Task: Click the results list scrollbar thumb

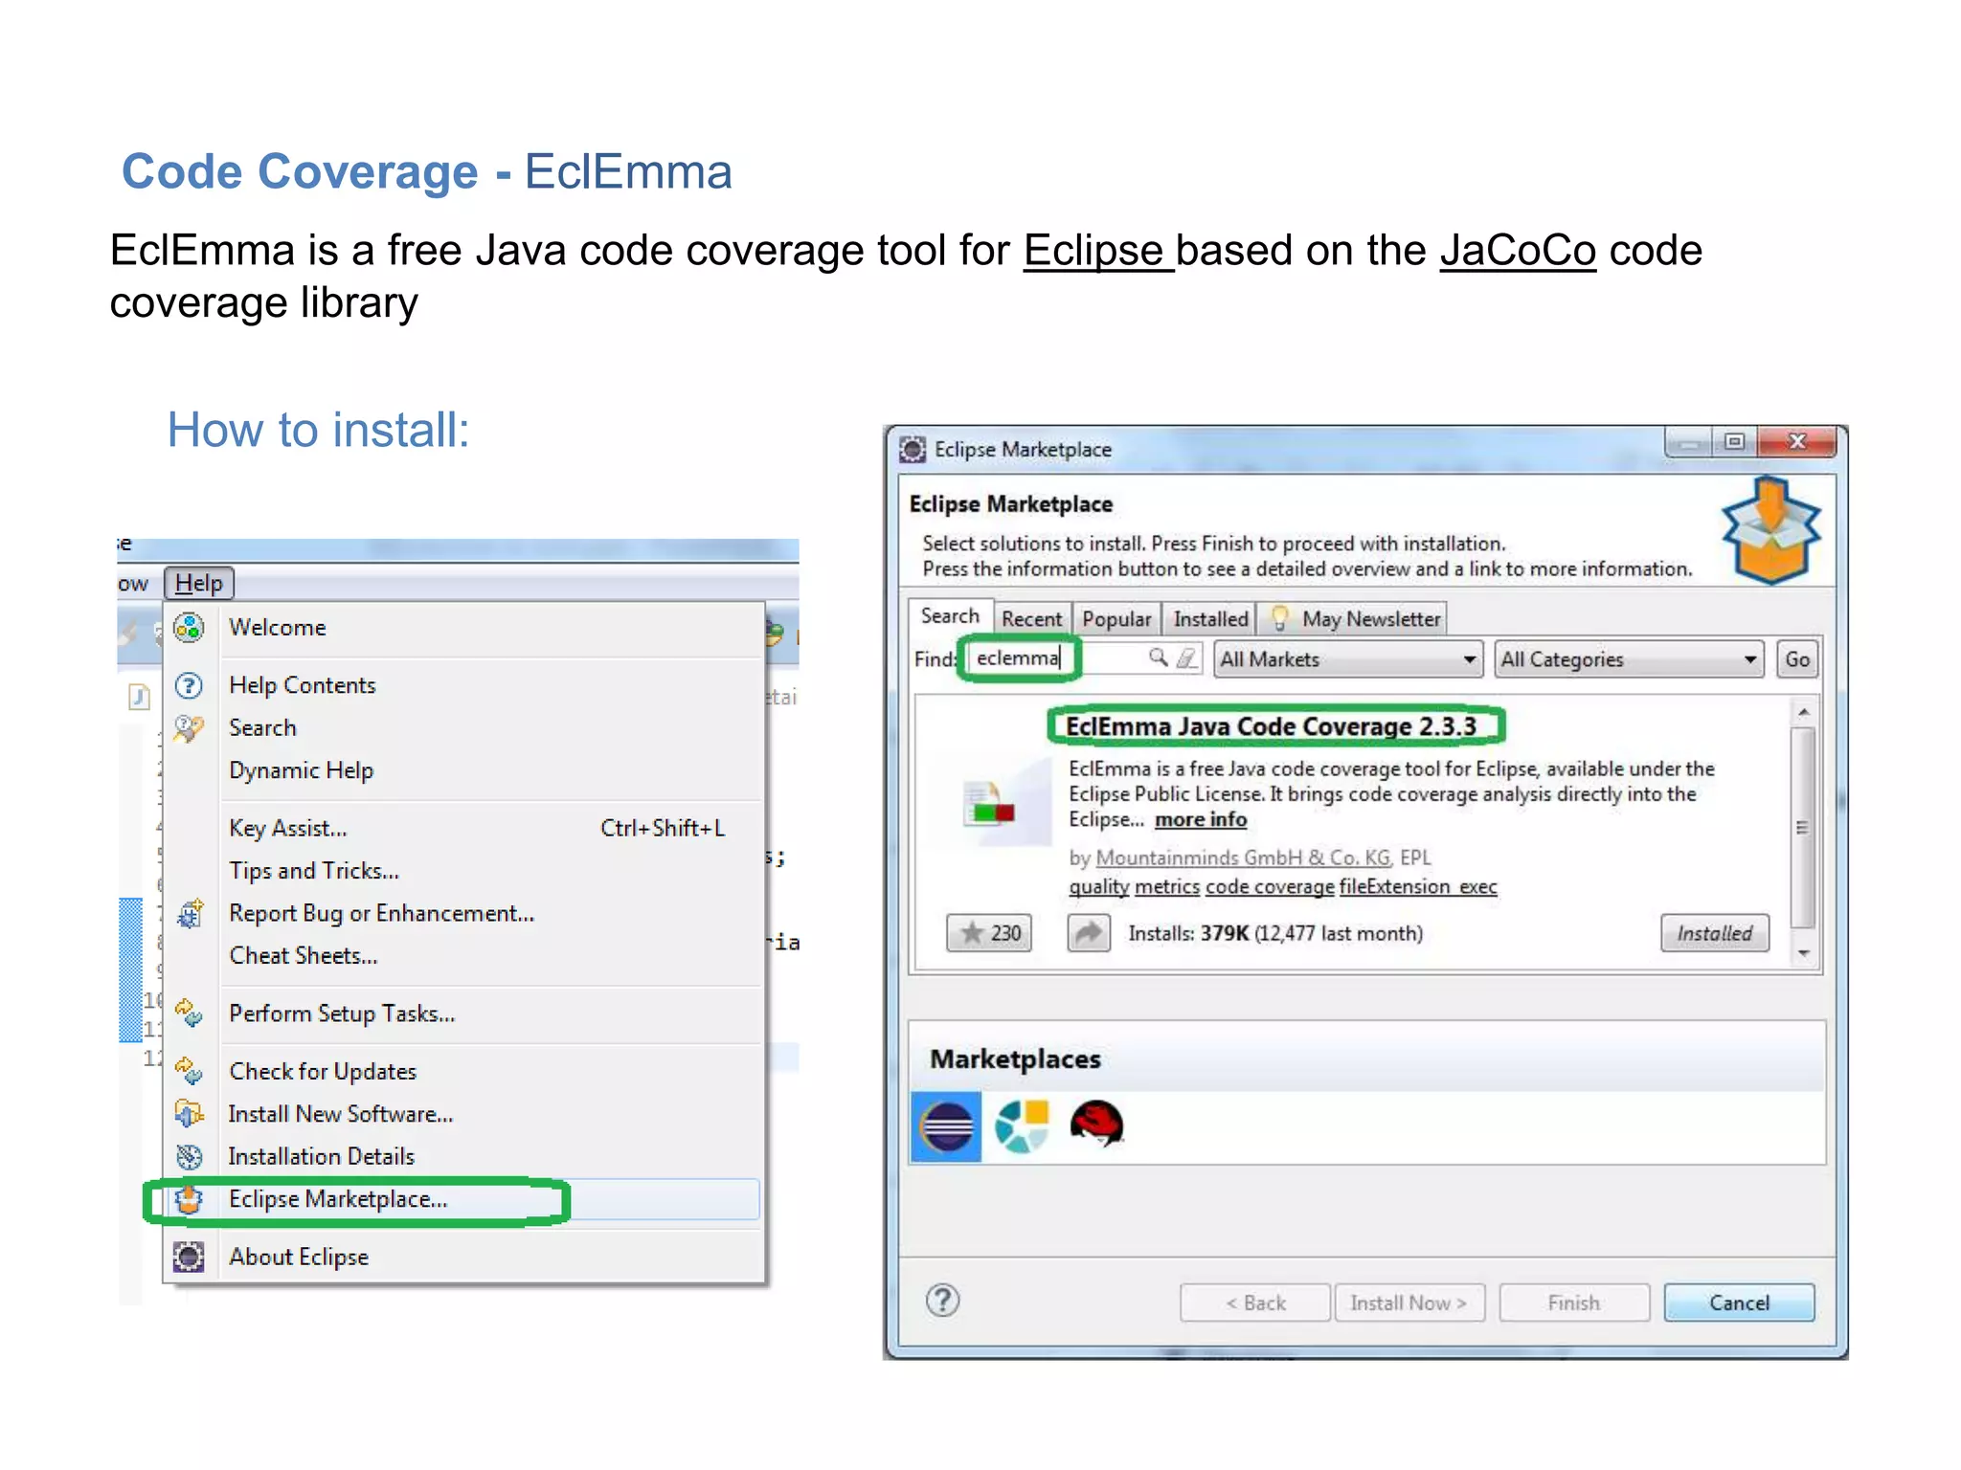Action: tap(1802, 827)
